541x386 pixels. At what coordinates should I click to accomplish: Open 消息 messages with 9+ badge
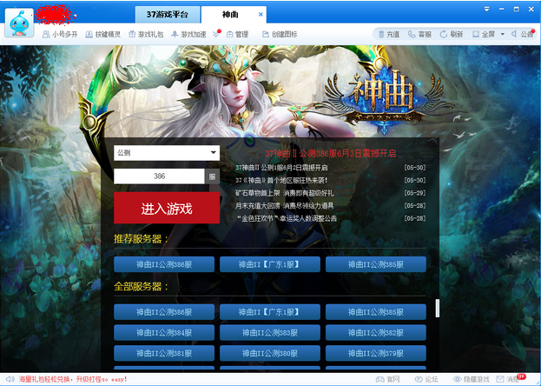pos(511,378)
